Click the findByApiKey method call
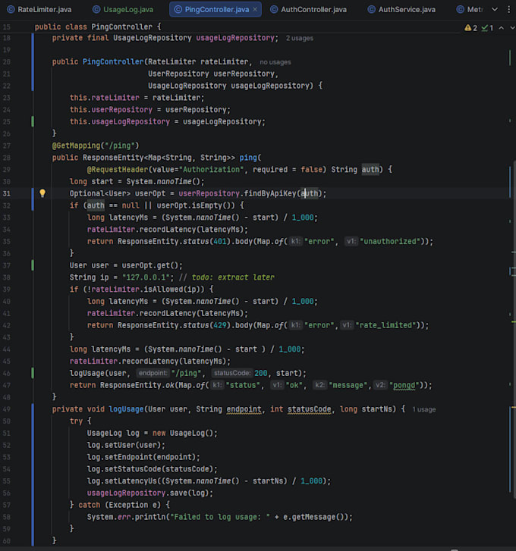516x551 pixels. pyautogui.click(x=270, y=193)
